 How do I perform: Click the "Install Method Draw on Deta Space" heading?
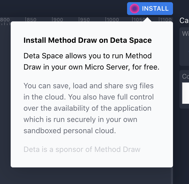coord(88,40)
